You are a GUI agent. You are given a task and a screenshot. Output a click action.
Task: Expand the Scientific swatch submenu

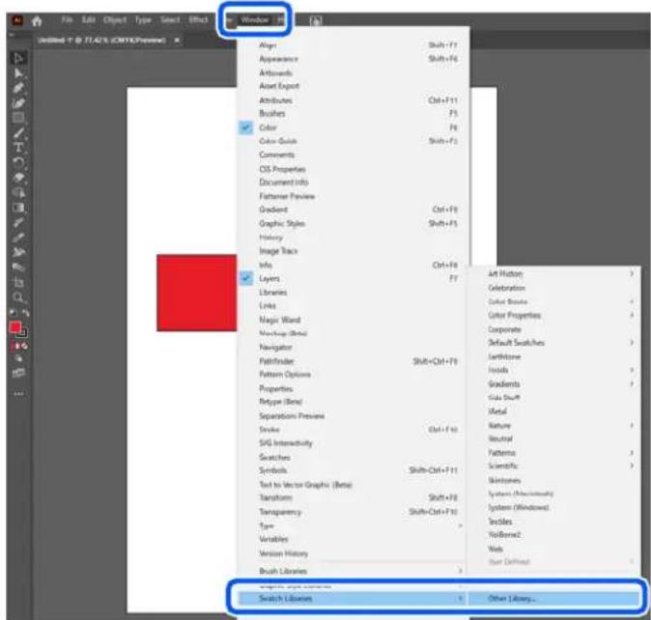tap(555, 465)
